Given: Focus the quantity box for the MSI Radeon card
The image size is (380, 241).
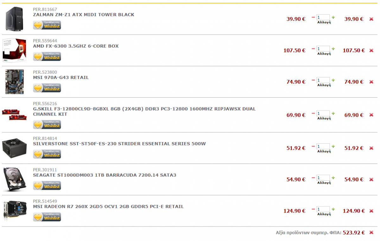Looking at the screenshot, I should (x=323, y=209).
